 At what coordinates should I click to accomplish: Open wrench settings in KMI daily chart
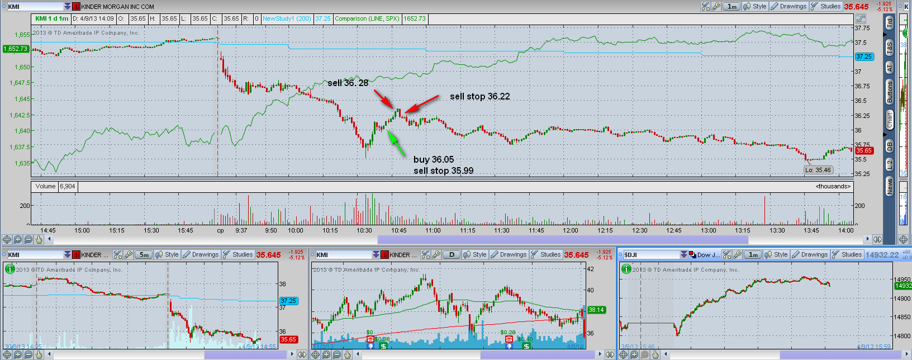point(435,254)
